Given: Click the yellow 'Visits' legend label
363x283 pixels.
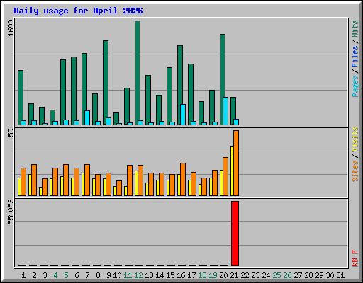Looking at the screenshot, I should point(354,139).
